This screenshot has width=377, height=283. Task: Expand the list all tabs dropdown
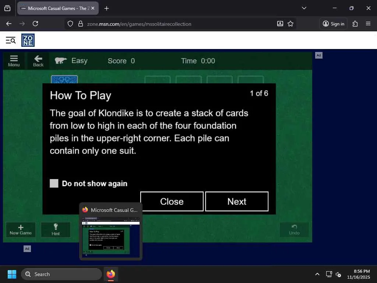click(x=304, y=8)
